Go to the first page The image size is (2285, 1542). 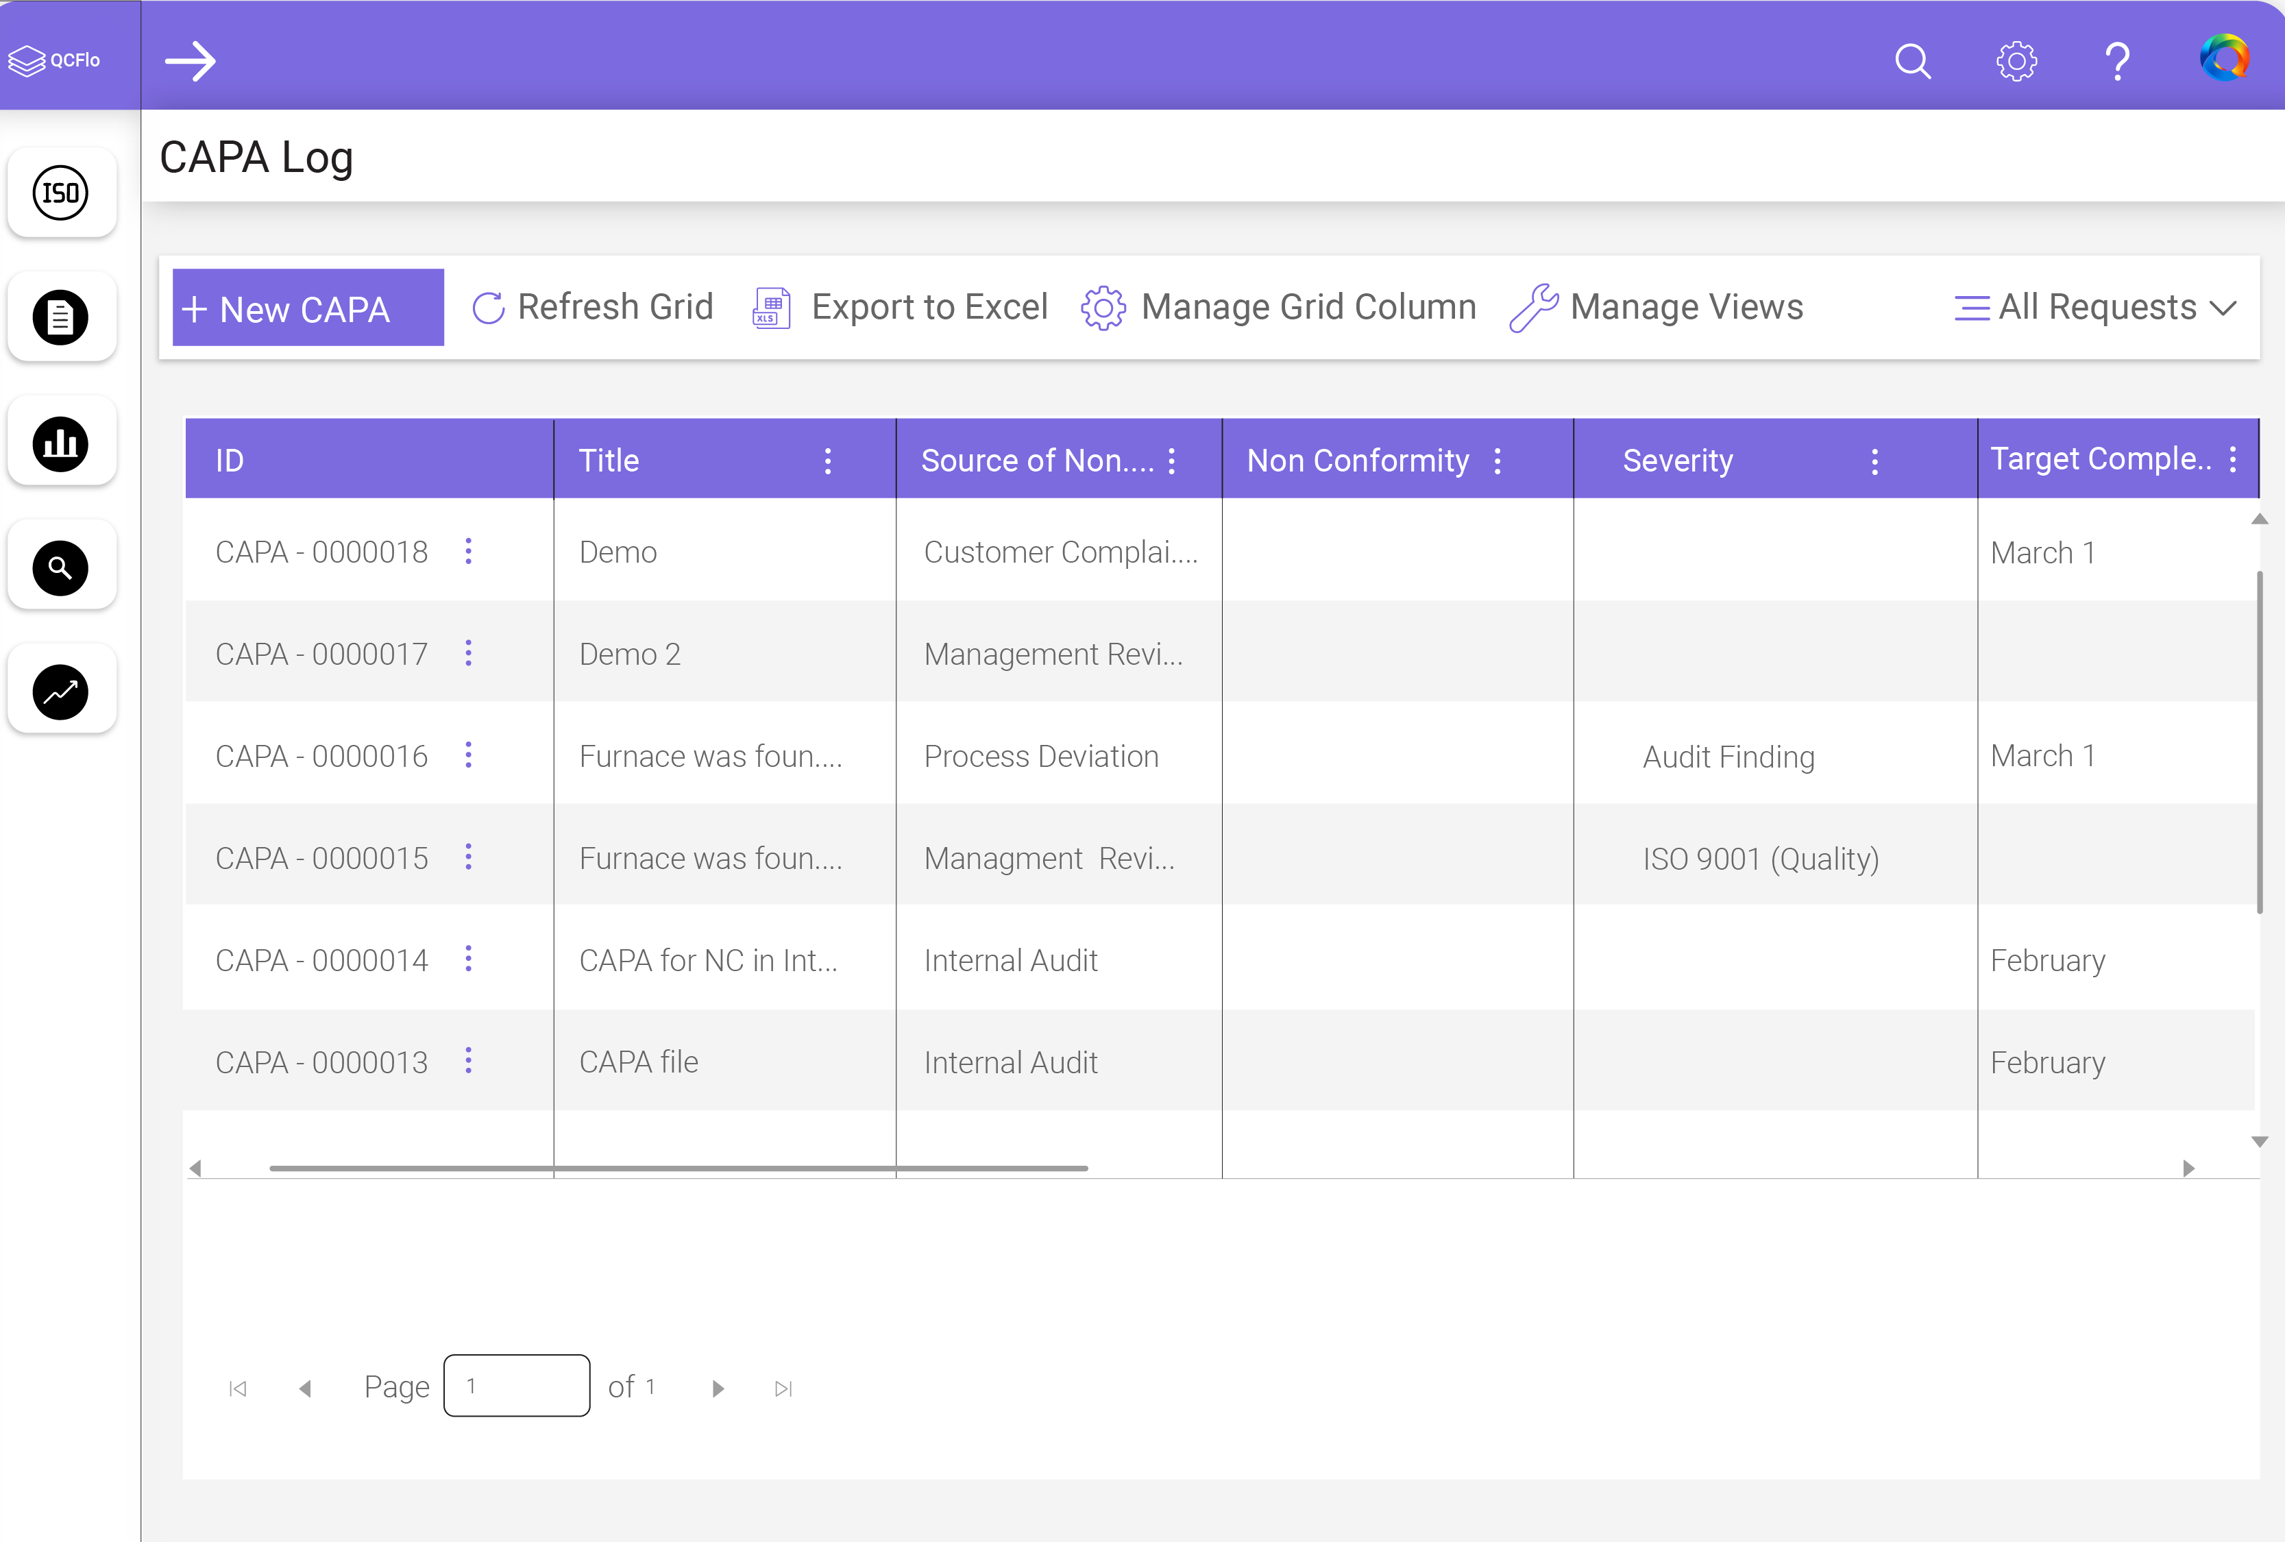pos(238,1388)
